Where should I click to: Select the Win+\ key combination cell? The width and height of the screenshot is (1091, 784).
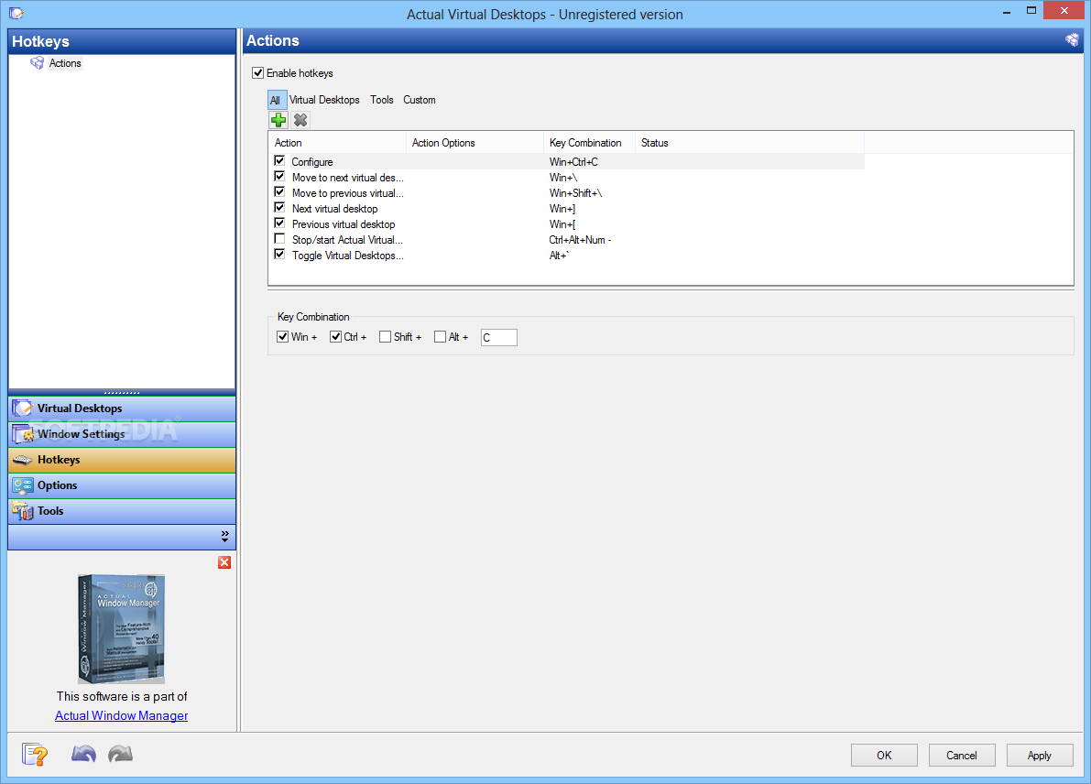pos(562,178)
